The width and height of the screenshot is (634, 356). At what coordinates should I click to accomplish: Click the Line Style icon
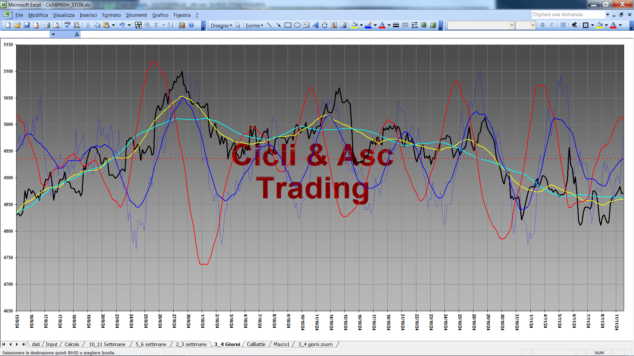pyautogui.click(x=396, y=25)
